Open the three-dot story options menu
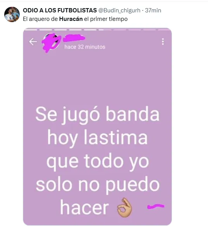The image size is (208, 226). [x=163, y=41]
